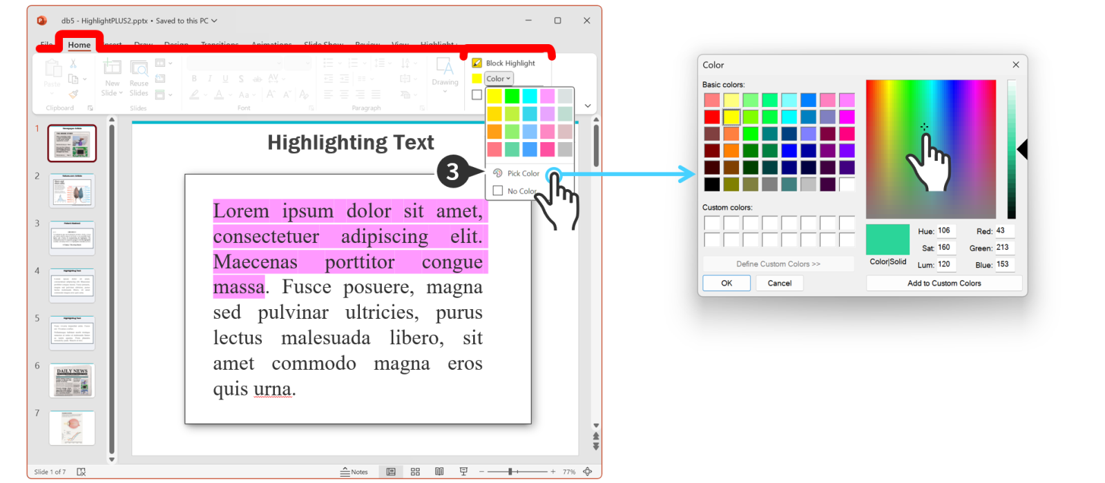Toggle the empty checkbox below the yellow color indicator
This screenshot has width=1105, height=483.
477,95
